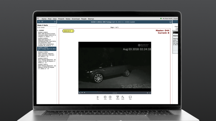Image resolution: width=216 pixels, height=121 pixels.
Task: Open the Present menu
Action: click(61, 19)
